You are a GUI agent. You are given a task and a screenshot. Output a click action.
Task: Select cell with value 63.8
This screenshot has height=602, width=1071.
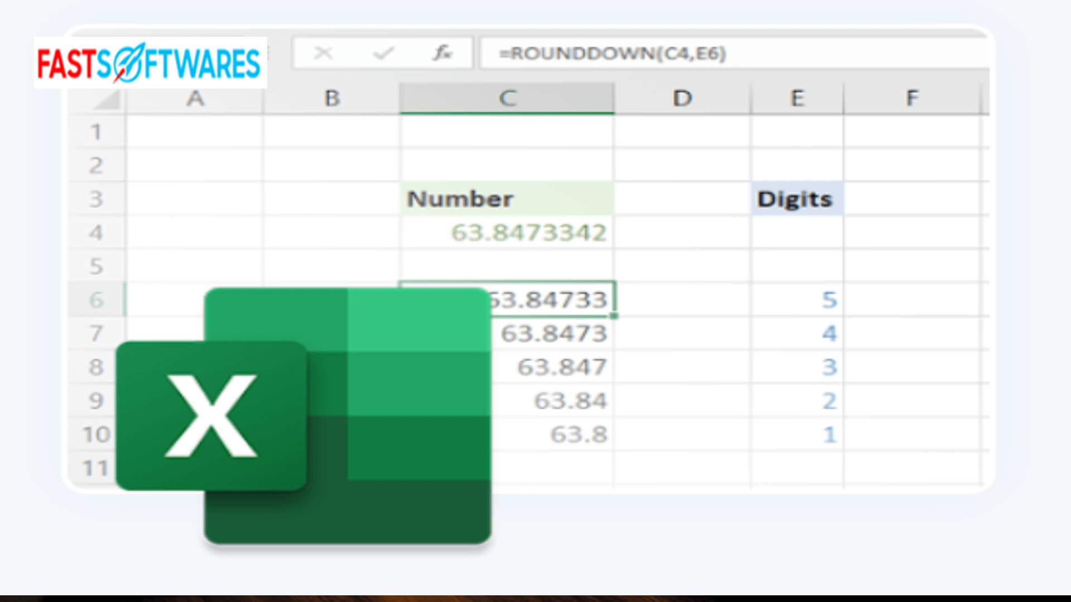coord(552,434)
